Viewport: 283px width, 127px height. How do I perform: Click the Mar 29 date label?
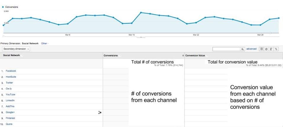(260, 35)
